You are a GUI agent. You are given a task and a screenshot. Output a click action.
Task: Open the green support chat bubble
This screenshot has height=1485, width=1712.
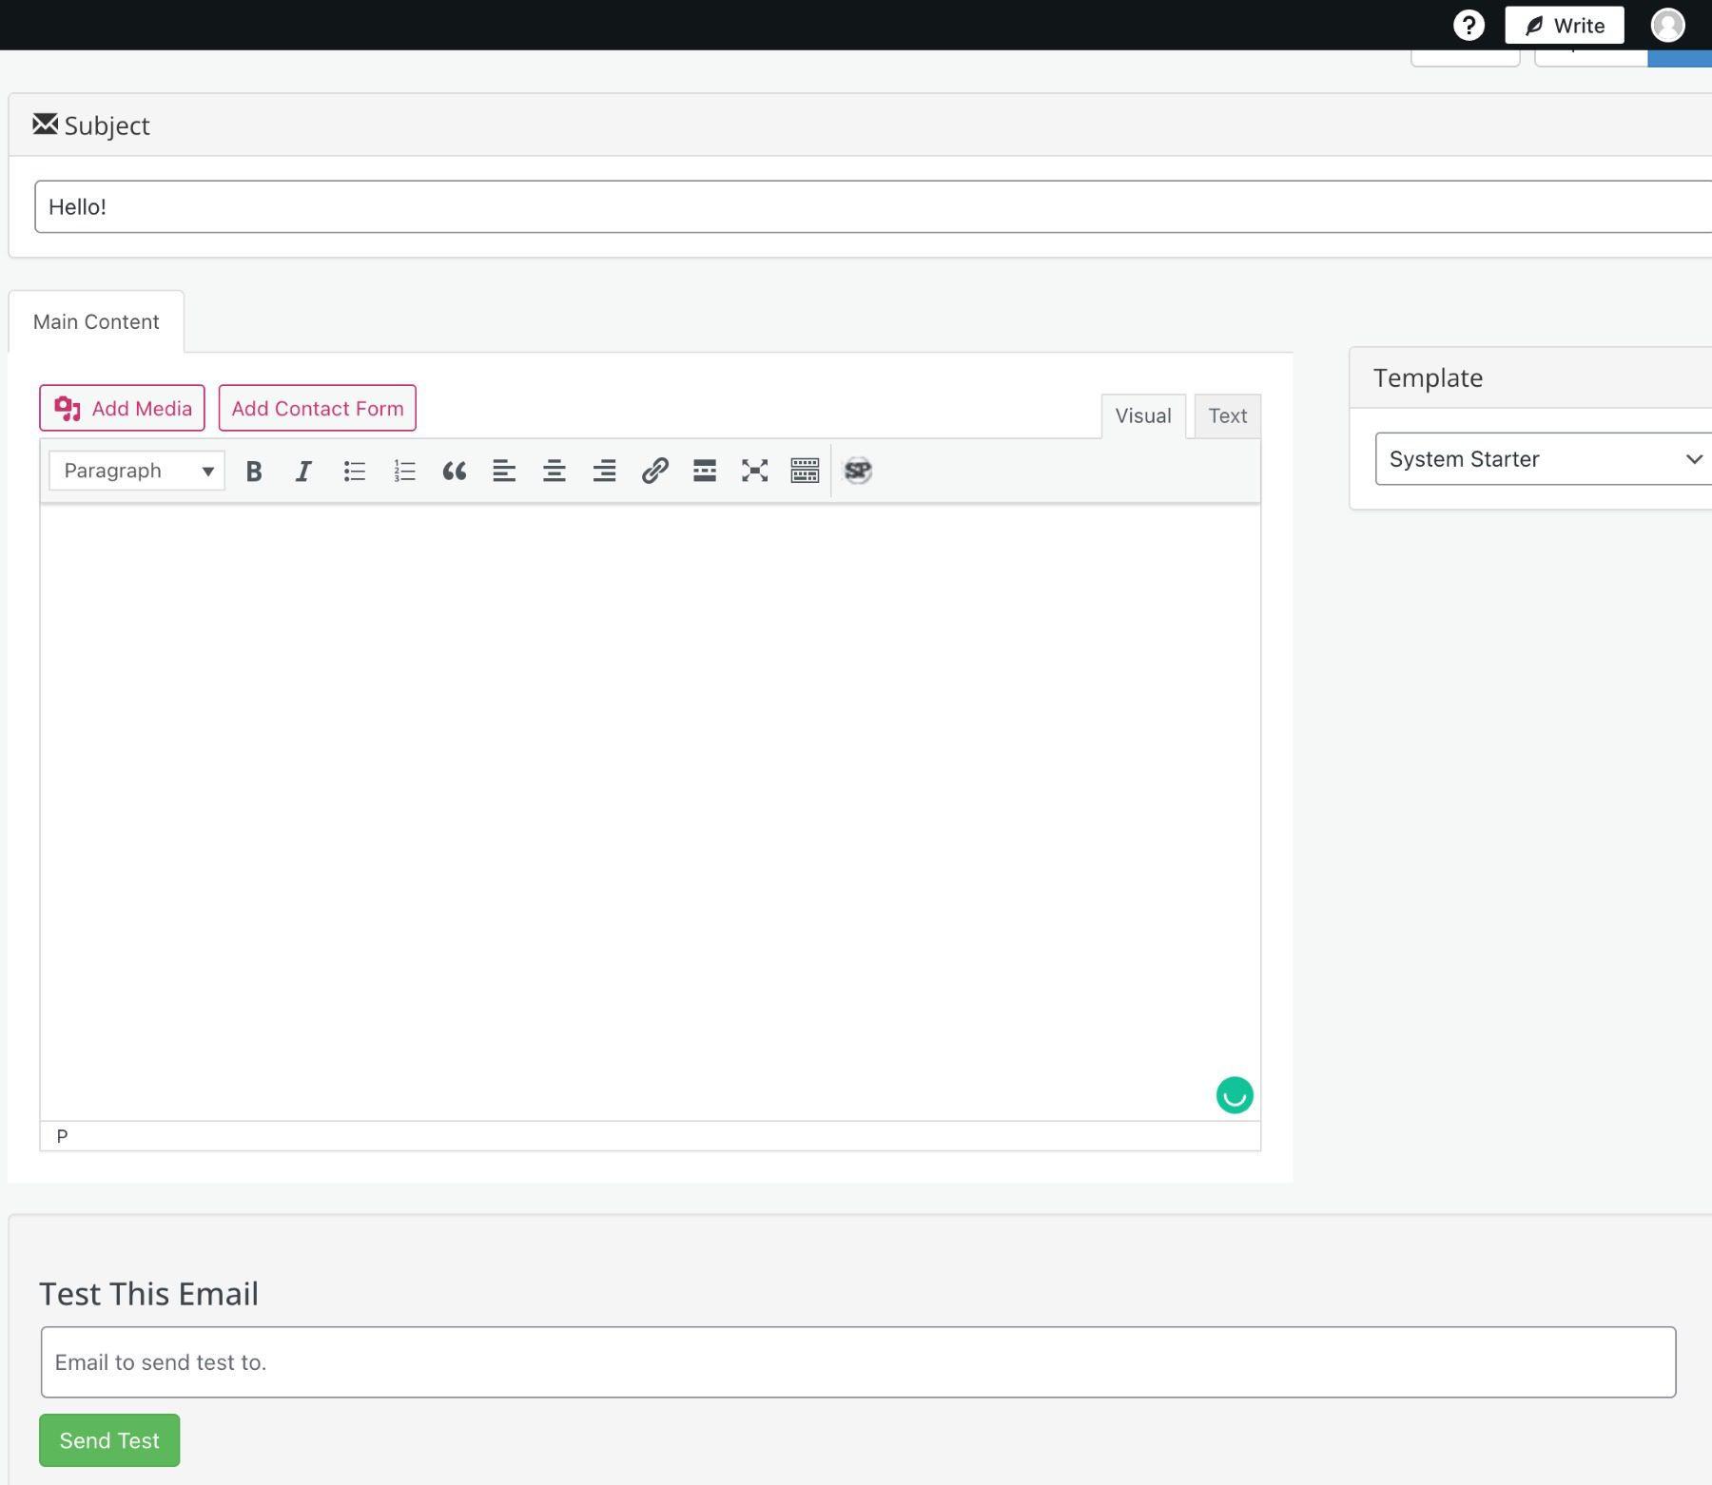pyautogui.click(x=1234, y=1095)
